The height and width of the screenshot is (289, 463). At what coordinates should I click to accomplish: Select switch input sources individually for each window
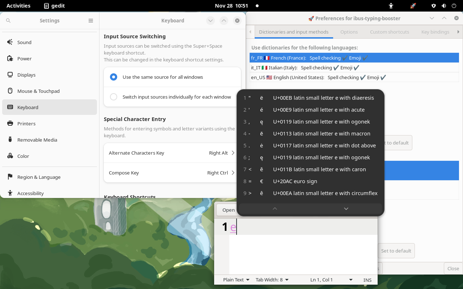pyautogui.click(x=114, y=97)
